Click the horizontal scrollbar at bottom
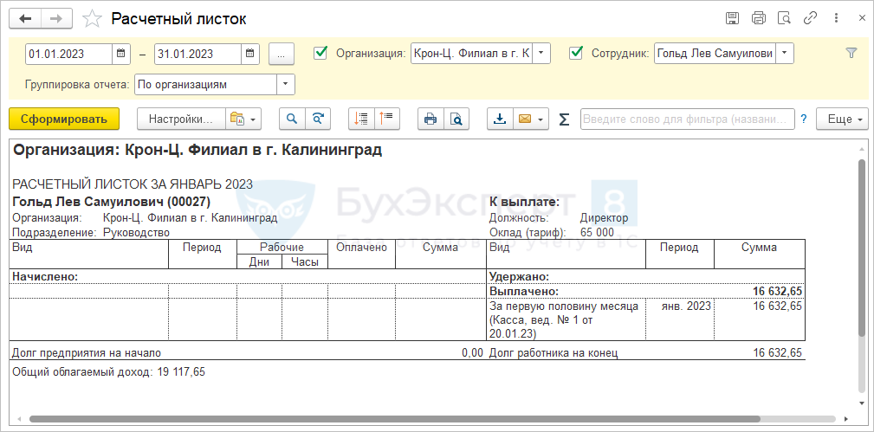Viewport: 874px width, 432px height. (x=433, y=419)
